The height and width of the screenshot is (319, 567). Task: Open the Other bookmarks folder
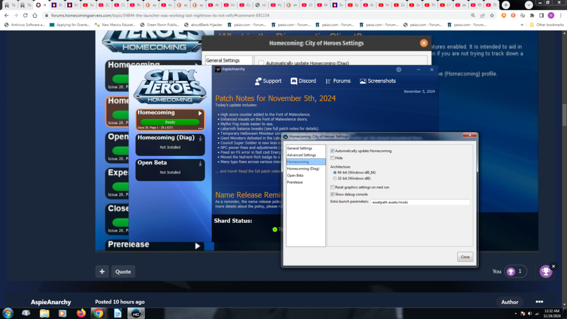click(x=547, y=25)
